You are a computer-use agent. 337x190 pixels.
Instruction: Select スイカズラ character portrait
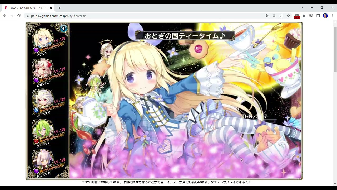[42, 99]
